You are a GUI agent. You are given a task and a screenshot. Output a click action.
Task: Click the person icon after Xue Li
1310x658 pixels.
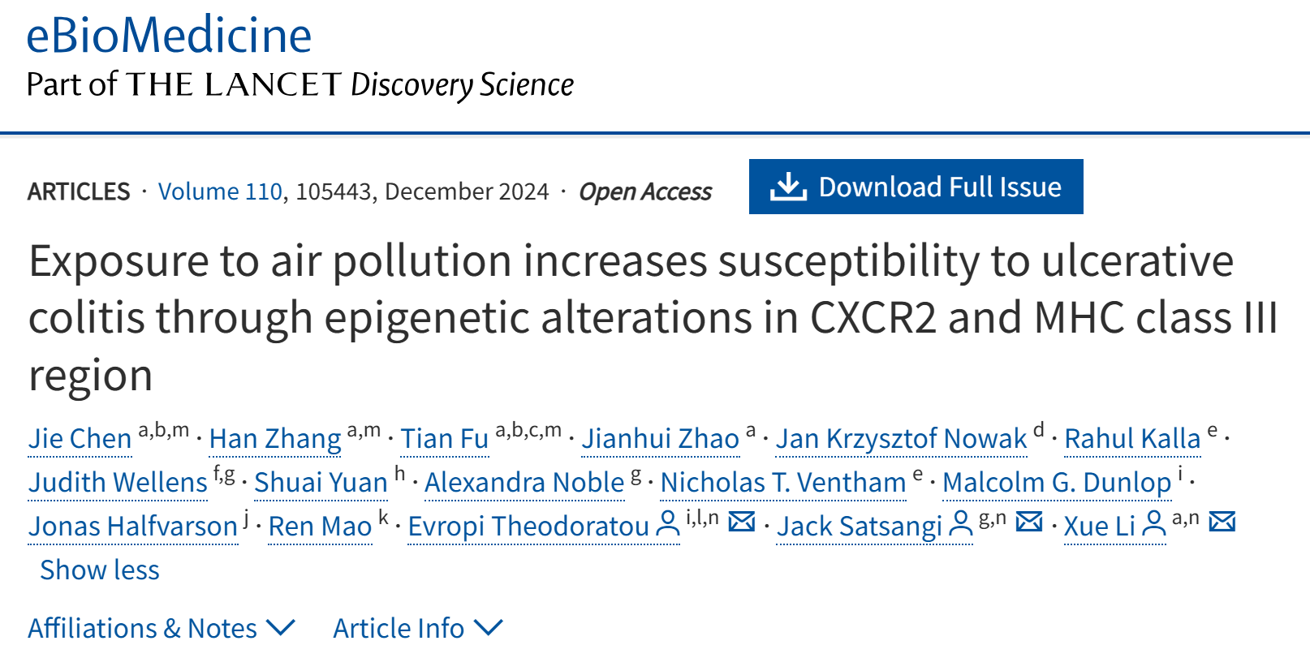tap(1153, 524)
